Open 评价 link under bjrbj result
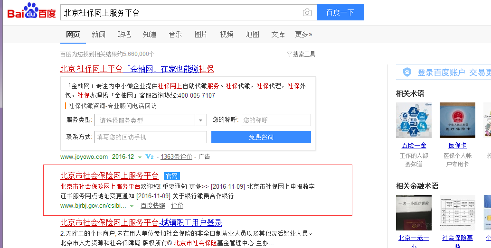 (x=177, y=205)
